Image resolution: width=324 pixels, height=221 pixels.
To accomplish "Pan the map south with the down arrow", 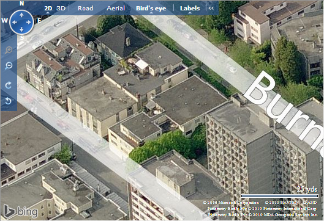I will [x=21, y=30].
